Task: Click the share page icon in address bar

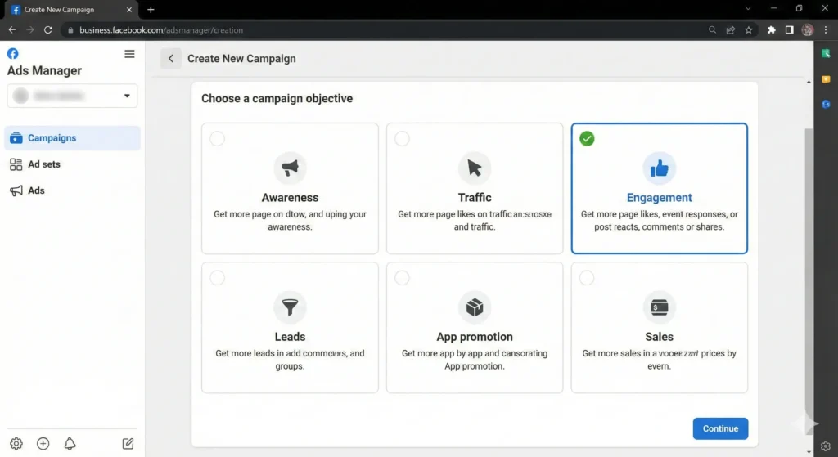Action: [x=731, y=30]
